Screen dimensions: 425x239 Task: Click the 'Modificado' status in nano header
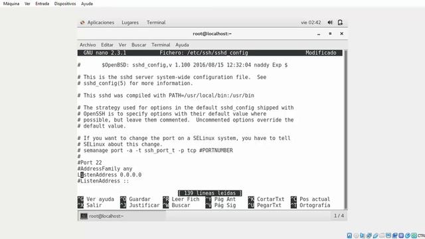pyautogui.click(x=321, y=53)
